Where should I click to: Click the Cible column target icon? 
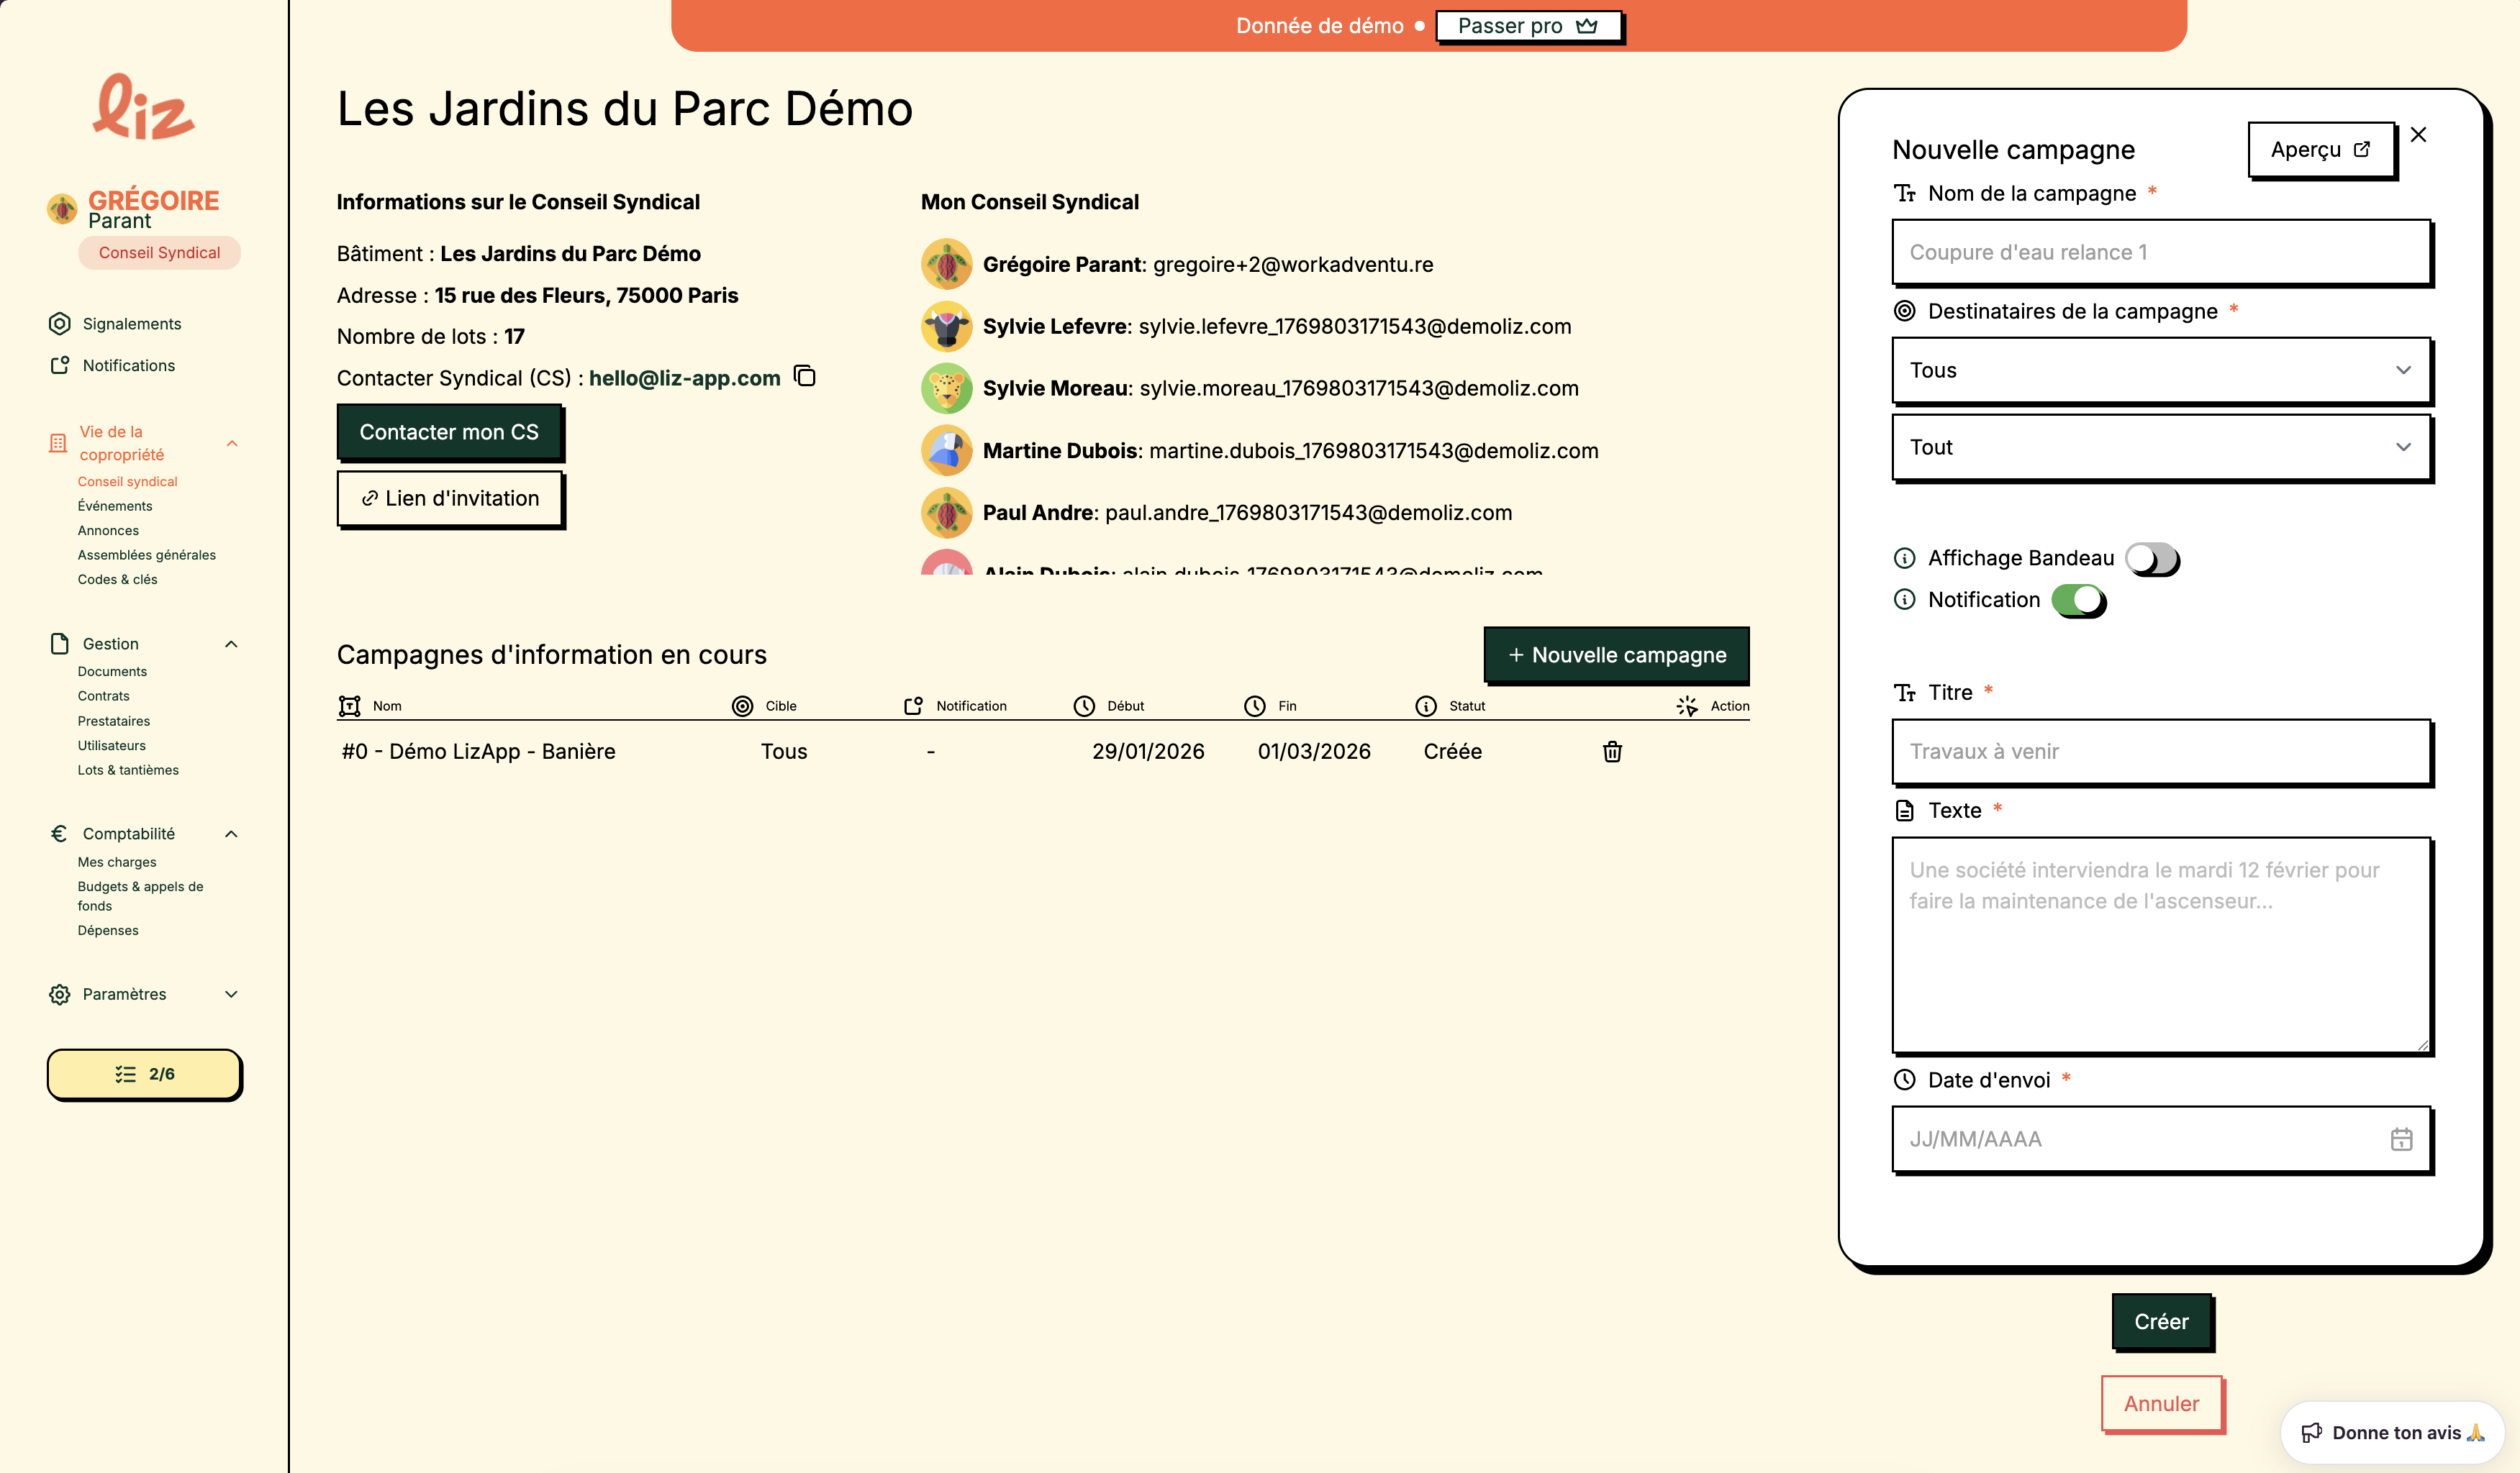pyautogui.click(x=742, y=706)
